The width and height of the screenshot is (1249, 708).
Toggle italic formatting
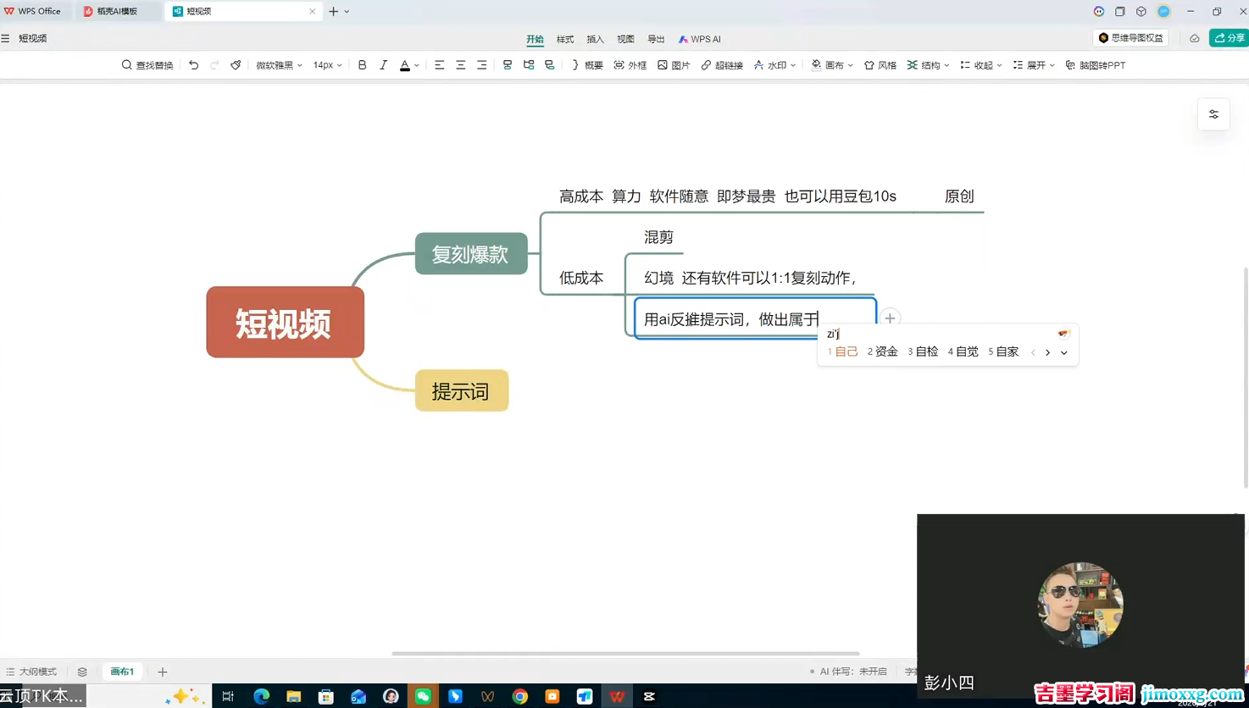pos(383,65)
